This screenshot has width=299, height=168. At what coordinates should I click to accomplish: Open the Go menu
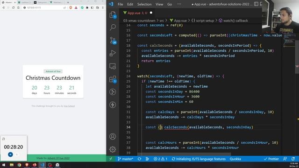170,4
